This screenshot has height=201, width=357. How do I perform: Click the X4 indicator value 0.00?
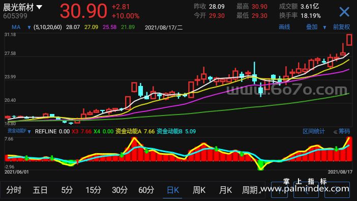click(108, 131)
